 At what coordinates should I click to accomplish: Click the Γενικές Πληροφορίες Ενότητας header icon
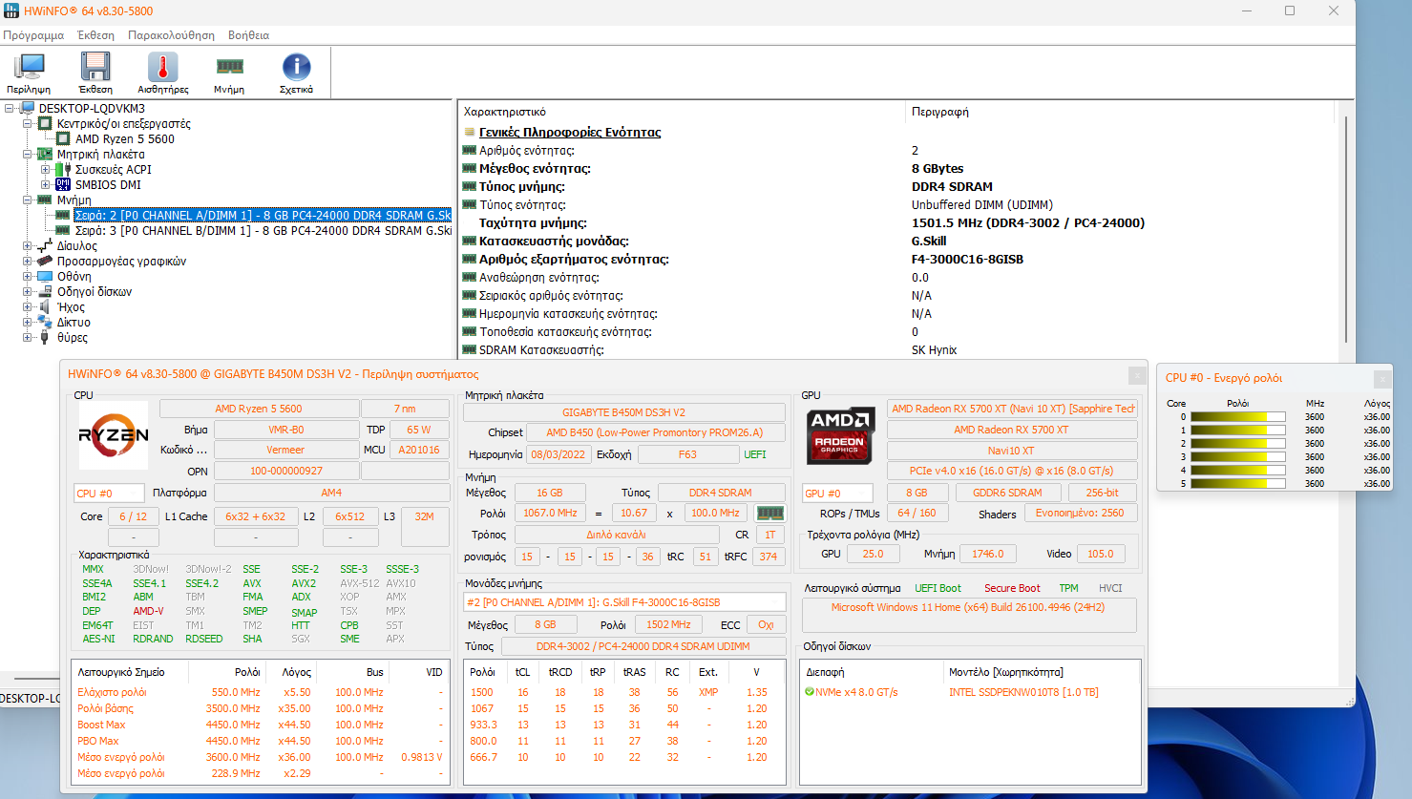[469, 133]
